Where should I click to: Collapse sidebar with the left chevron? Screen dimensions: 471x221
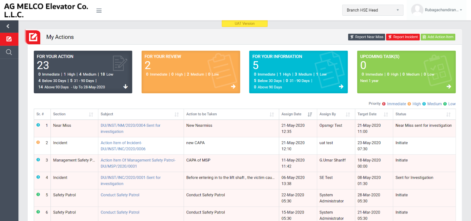[8, 26]
